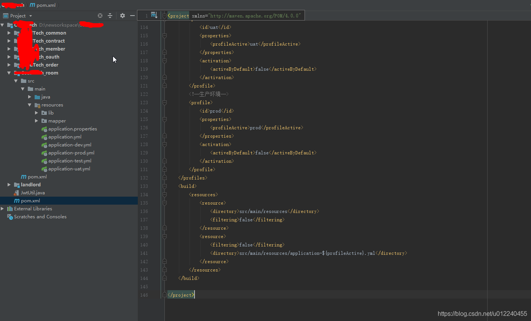The width and height of the screenshot is (531, 321).
Task: Expand the mapper folder
Action: pyautogui.click(x=37, y=121)
